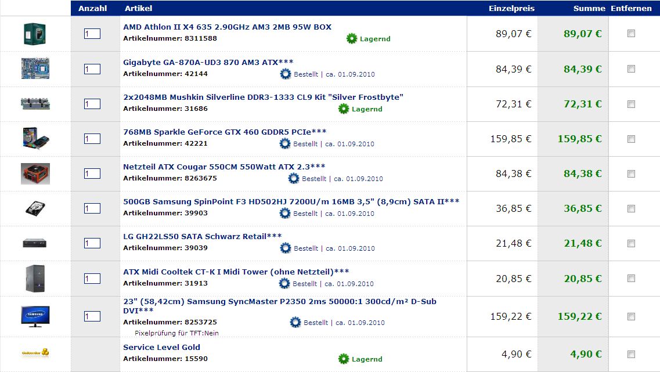Tick the remove checkbox for Sparkle GeForce GTX 460
The height and width of the screenshot is (372, 660).
pyautogui.click(x=631, y=139)
